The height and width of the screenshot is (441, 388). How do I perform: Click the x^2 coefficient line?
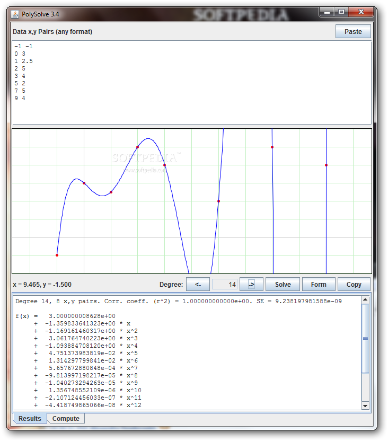click(x=86, y=331)
